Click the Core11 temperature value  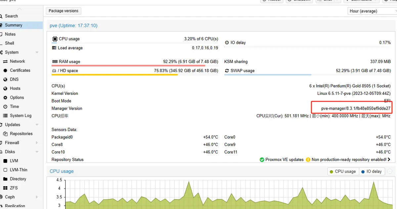(383, 152)
